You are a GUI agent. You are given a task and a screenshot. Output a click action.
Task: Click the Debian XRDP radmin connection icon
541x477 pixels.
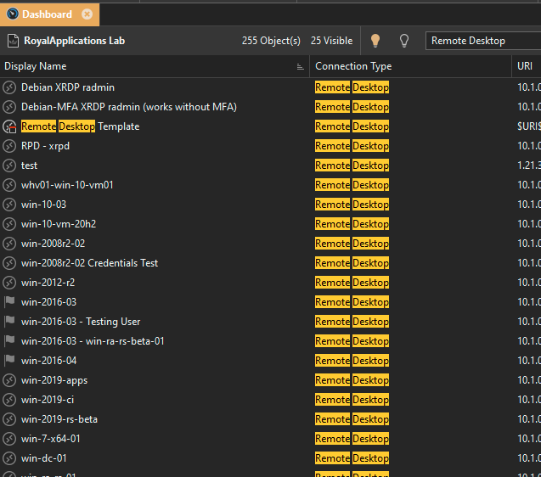(9, 87)
